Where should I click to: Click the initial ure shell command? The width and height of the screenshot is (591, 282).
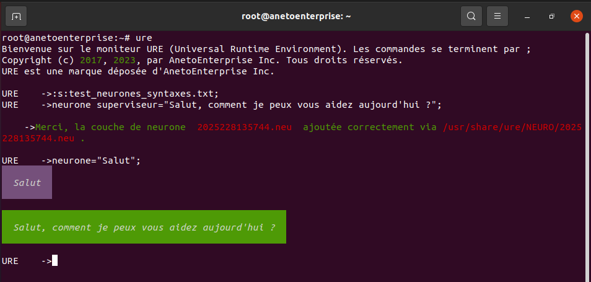click(x=144, y=38)
